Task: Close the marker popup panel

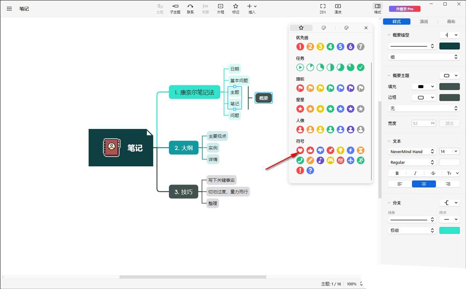Action: pos(366,28)
